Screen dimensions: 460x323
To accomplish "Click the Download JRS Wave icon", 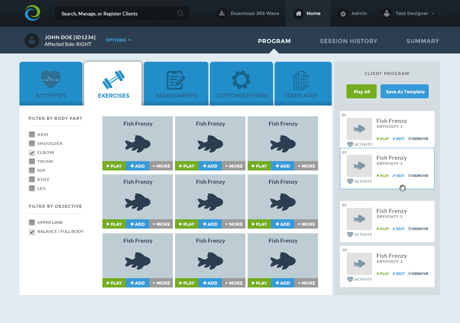I will [222, 13].
